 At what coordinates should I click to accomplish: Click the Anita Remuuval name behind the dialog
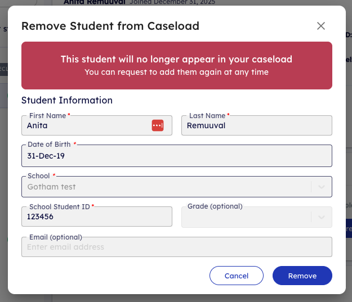click(94, 2)
